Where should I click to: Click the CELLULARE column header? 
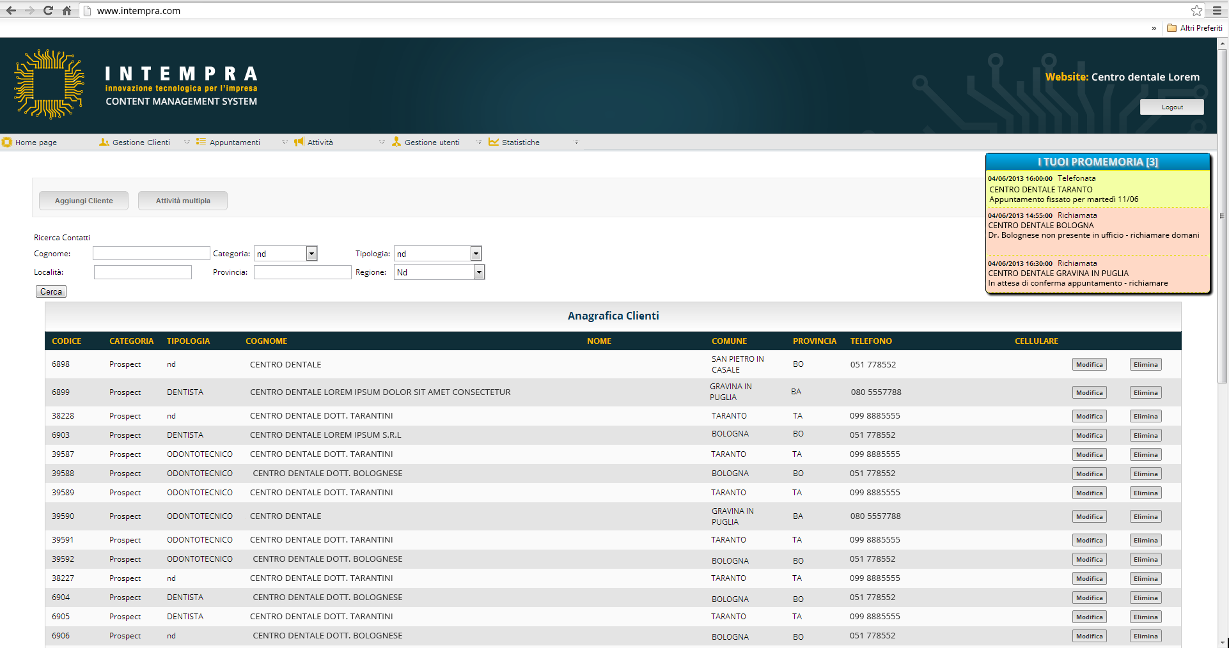tap(1036, 341)
